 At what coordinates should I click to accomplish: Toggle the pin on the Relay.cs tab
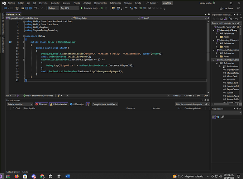[16, 15]
